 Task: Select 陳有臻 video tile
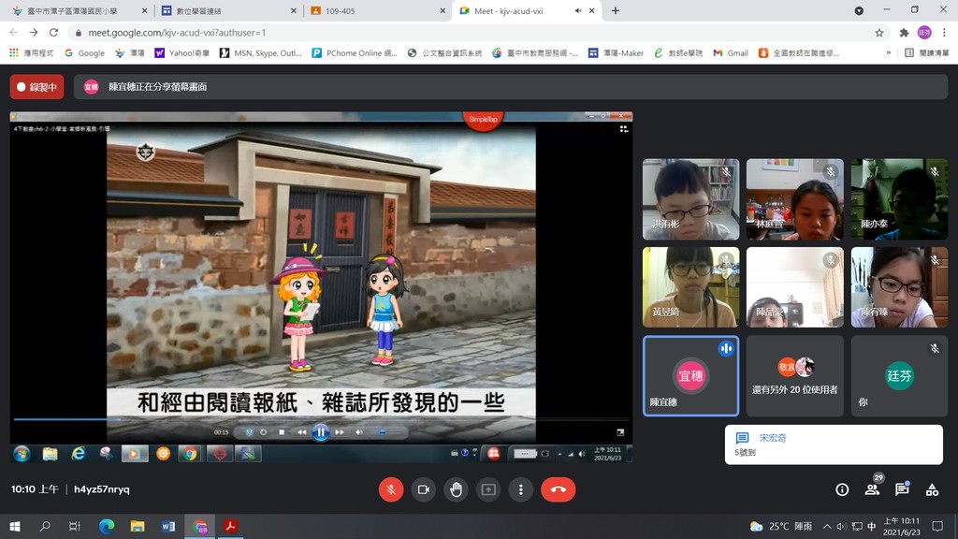(899, 287)
